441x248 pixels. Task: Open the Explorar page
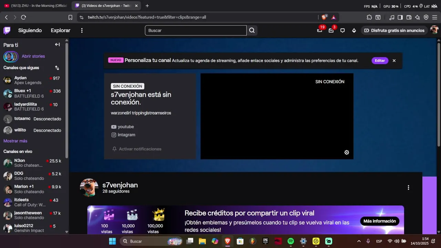click(x=61, y=30)
